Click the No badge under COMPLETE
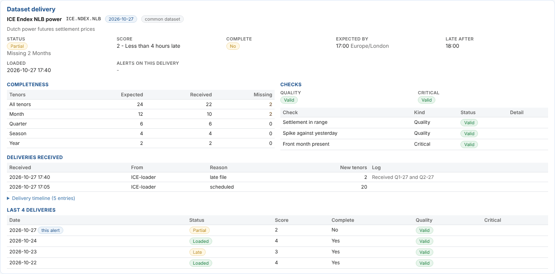The image size is (555, 274). (x=233, y=46)
